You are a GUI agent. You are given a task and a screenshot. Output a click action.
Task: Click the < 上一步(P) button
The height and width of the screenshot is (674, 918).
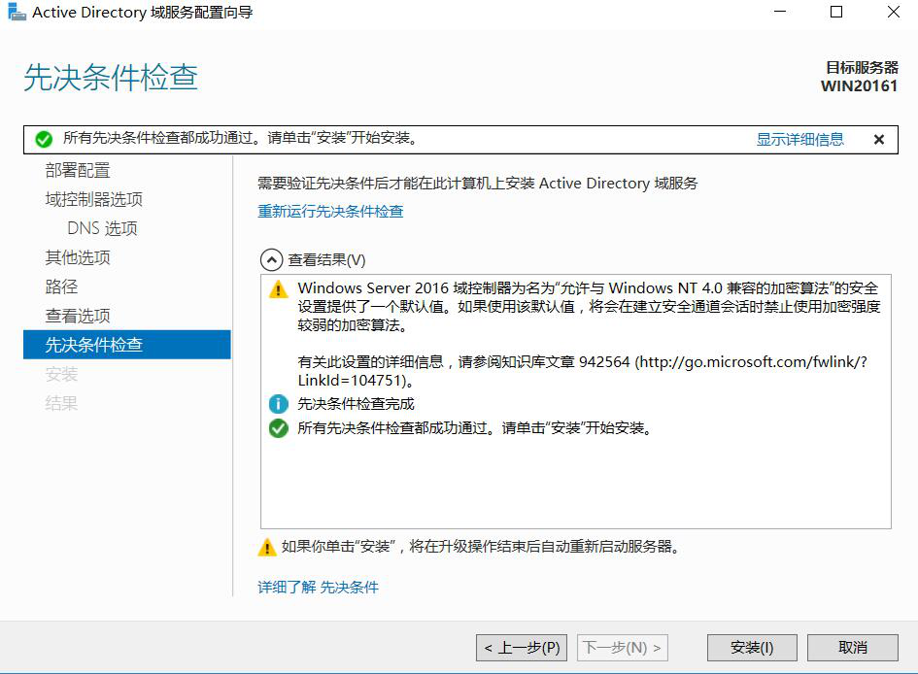click(x=522, y=648)
